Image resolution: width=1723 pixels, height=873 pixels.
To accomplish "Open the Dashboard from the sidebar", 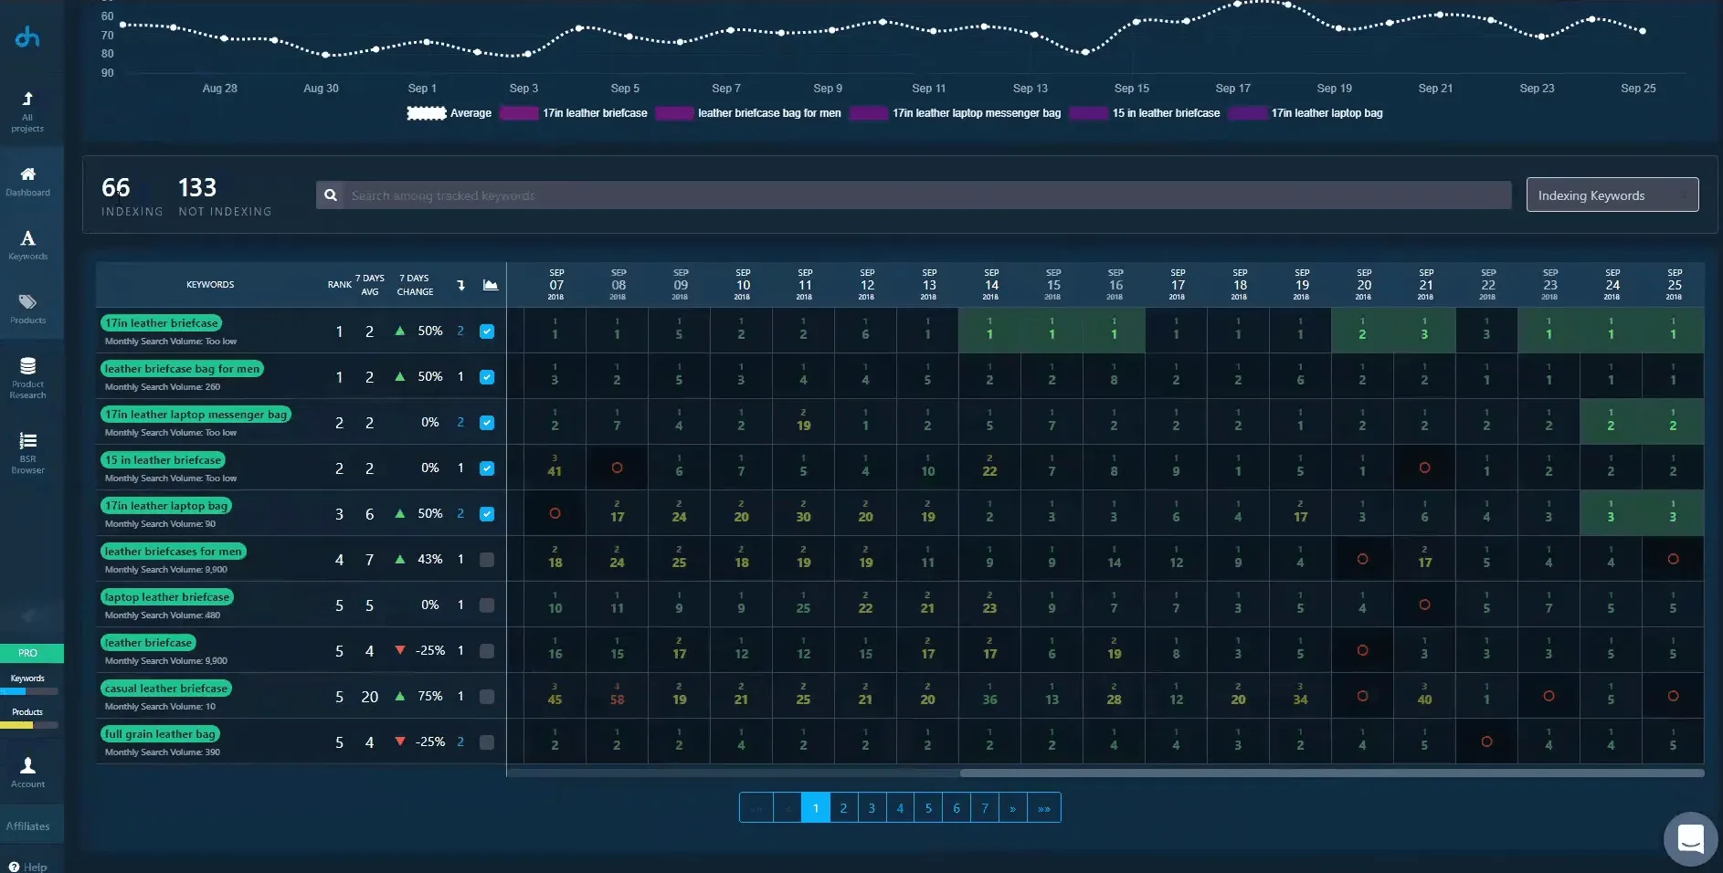I will tap(28, 182).
